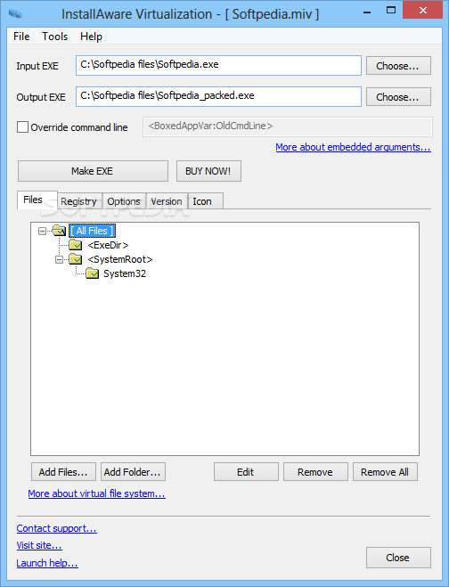Click the System32 folder icon
449x587 pixels.
92,273
